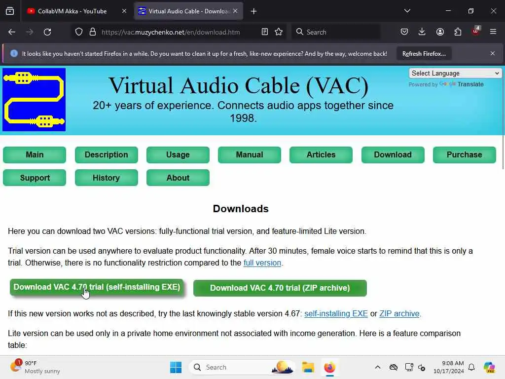
Task: Open the History page
Action: (x=107, y=178)
